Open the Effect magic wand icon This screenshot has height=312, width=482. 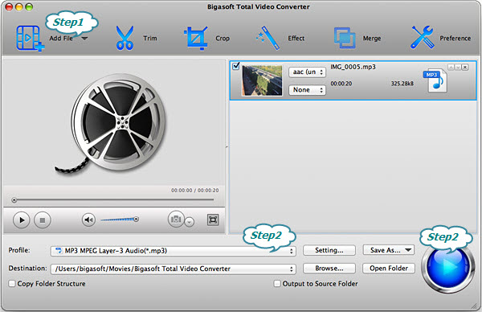[268, 38]
